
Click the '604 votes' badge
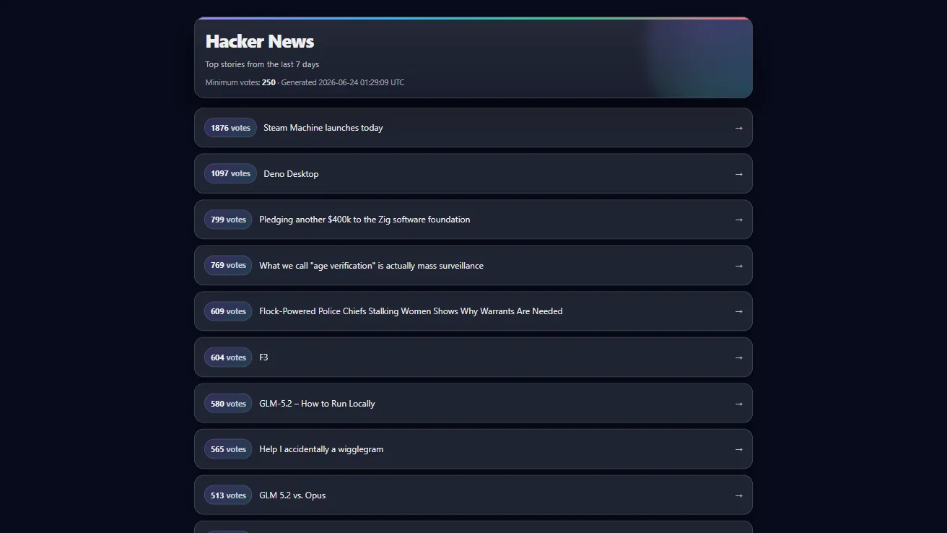click(x=228, y=357)
